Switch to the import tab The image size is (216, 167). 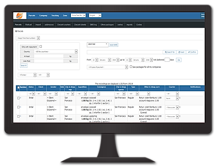38,25
